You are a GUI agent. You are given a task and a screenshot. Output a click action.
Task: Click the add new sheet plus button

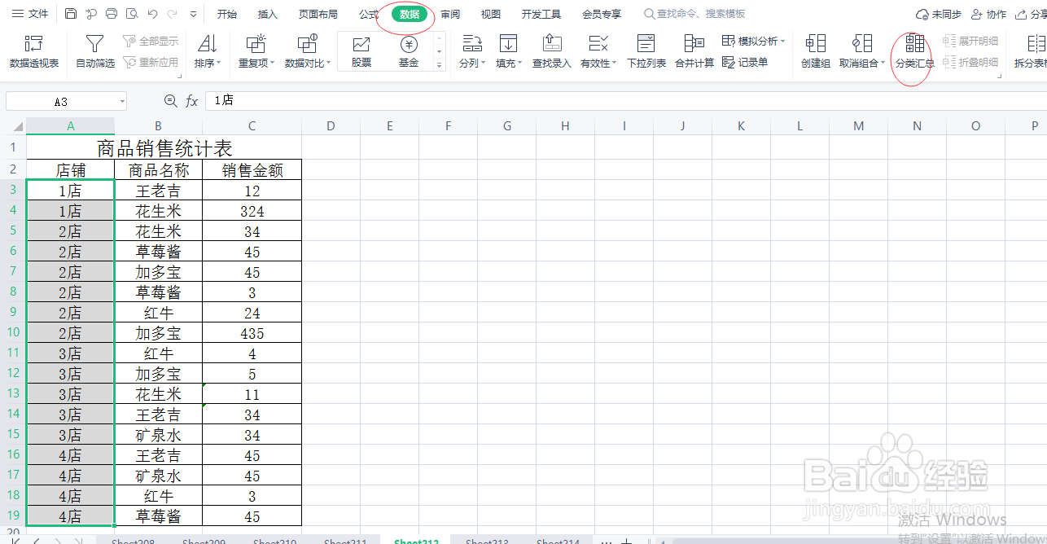(626, 541)
